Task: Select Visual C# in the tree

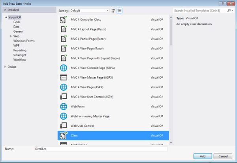Action: pyautogui.click(x=15, y=17)
